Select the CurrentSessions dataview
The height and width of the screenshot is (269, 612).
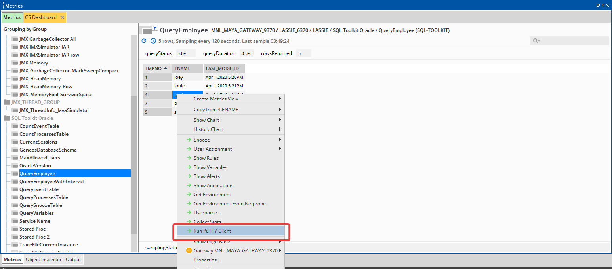(38, 142)
